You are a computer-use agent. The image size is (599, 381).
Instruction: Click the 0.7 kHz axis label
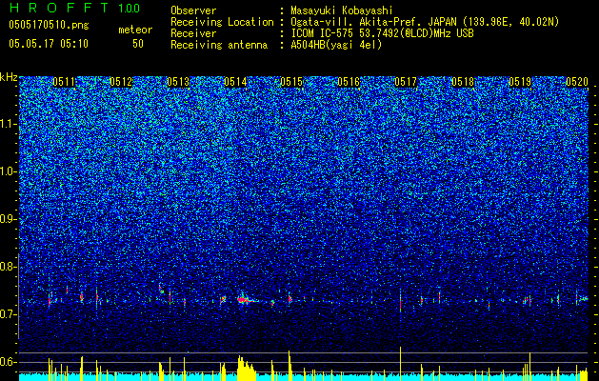point(9,314)
